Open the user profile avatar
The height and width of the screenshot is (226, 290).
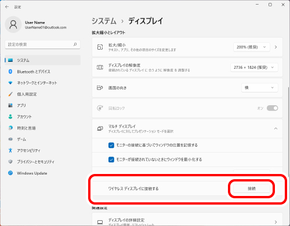click(x=13, y=24)
